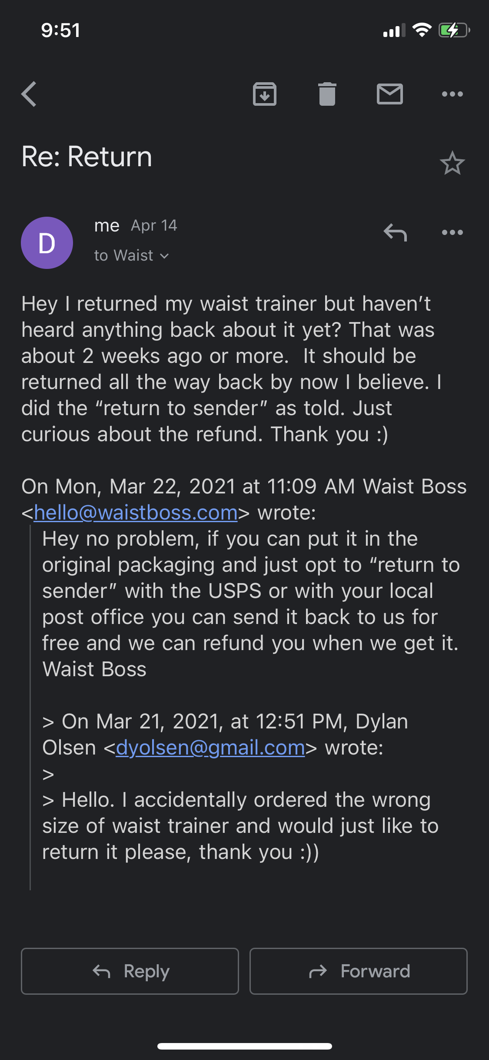Screen dimensions: 489x1060
Task: Go back using the left chevron arrow
Action: [x=29, y=94]
